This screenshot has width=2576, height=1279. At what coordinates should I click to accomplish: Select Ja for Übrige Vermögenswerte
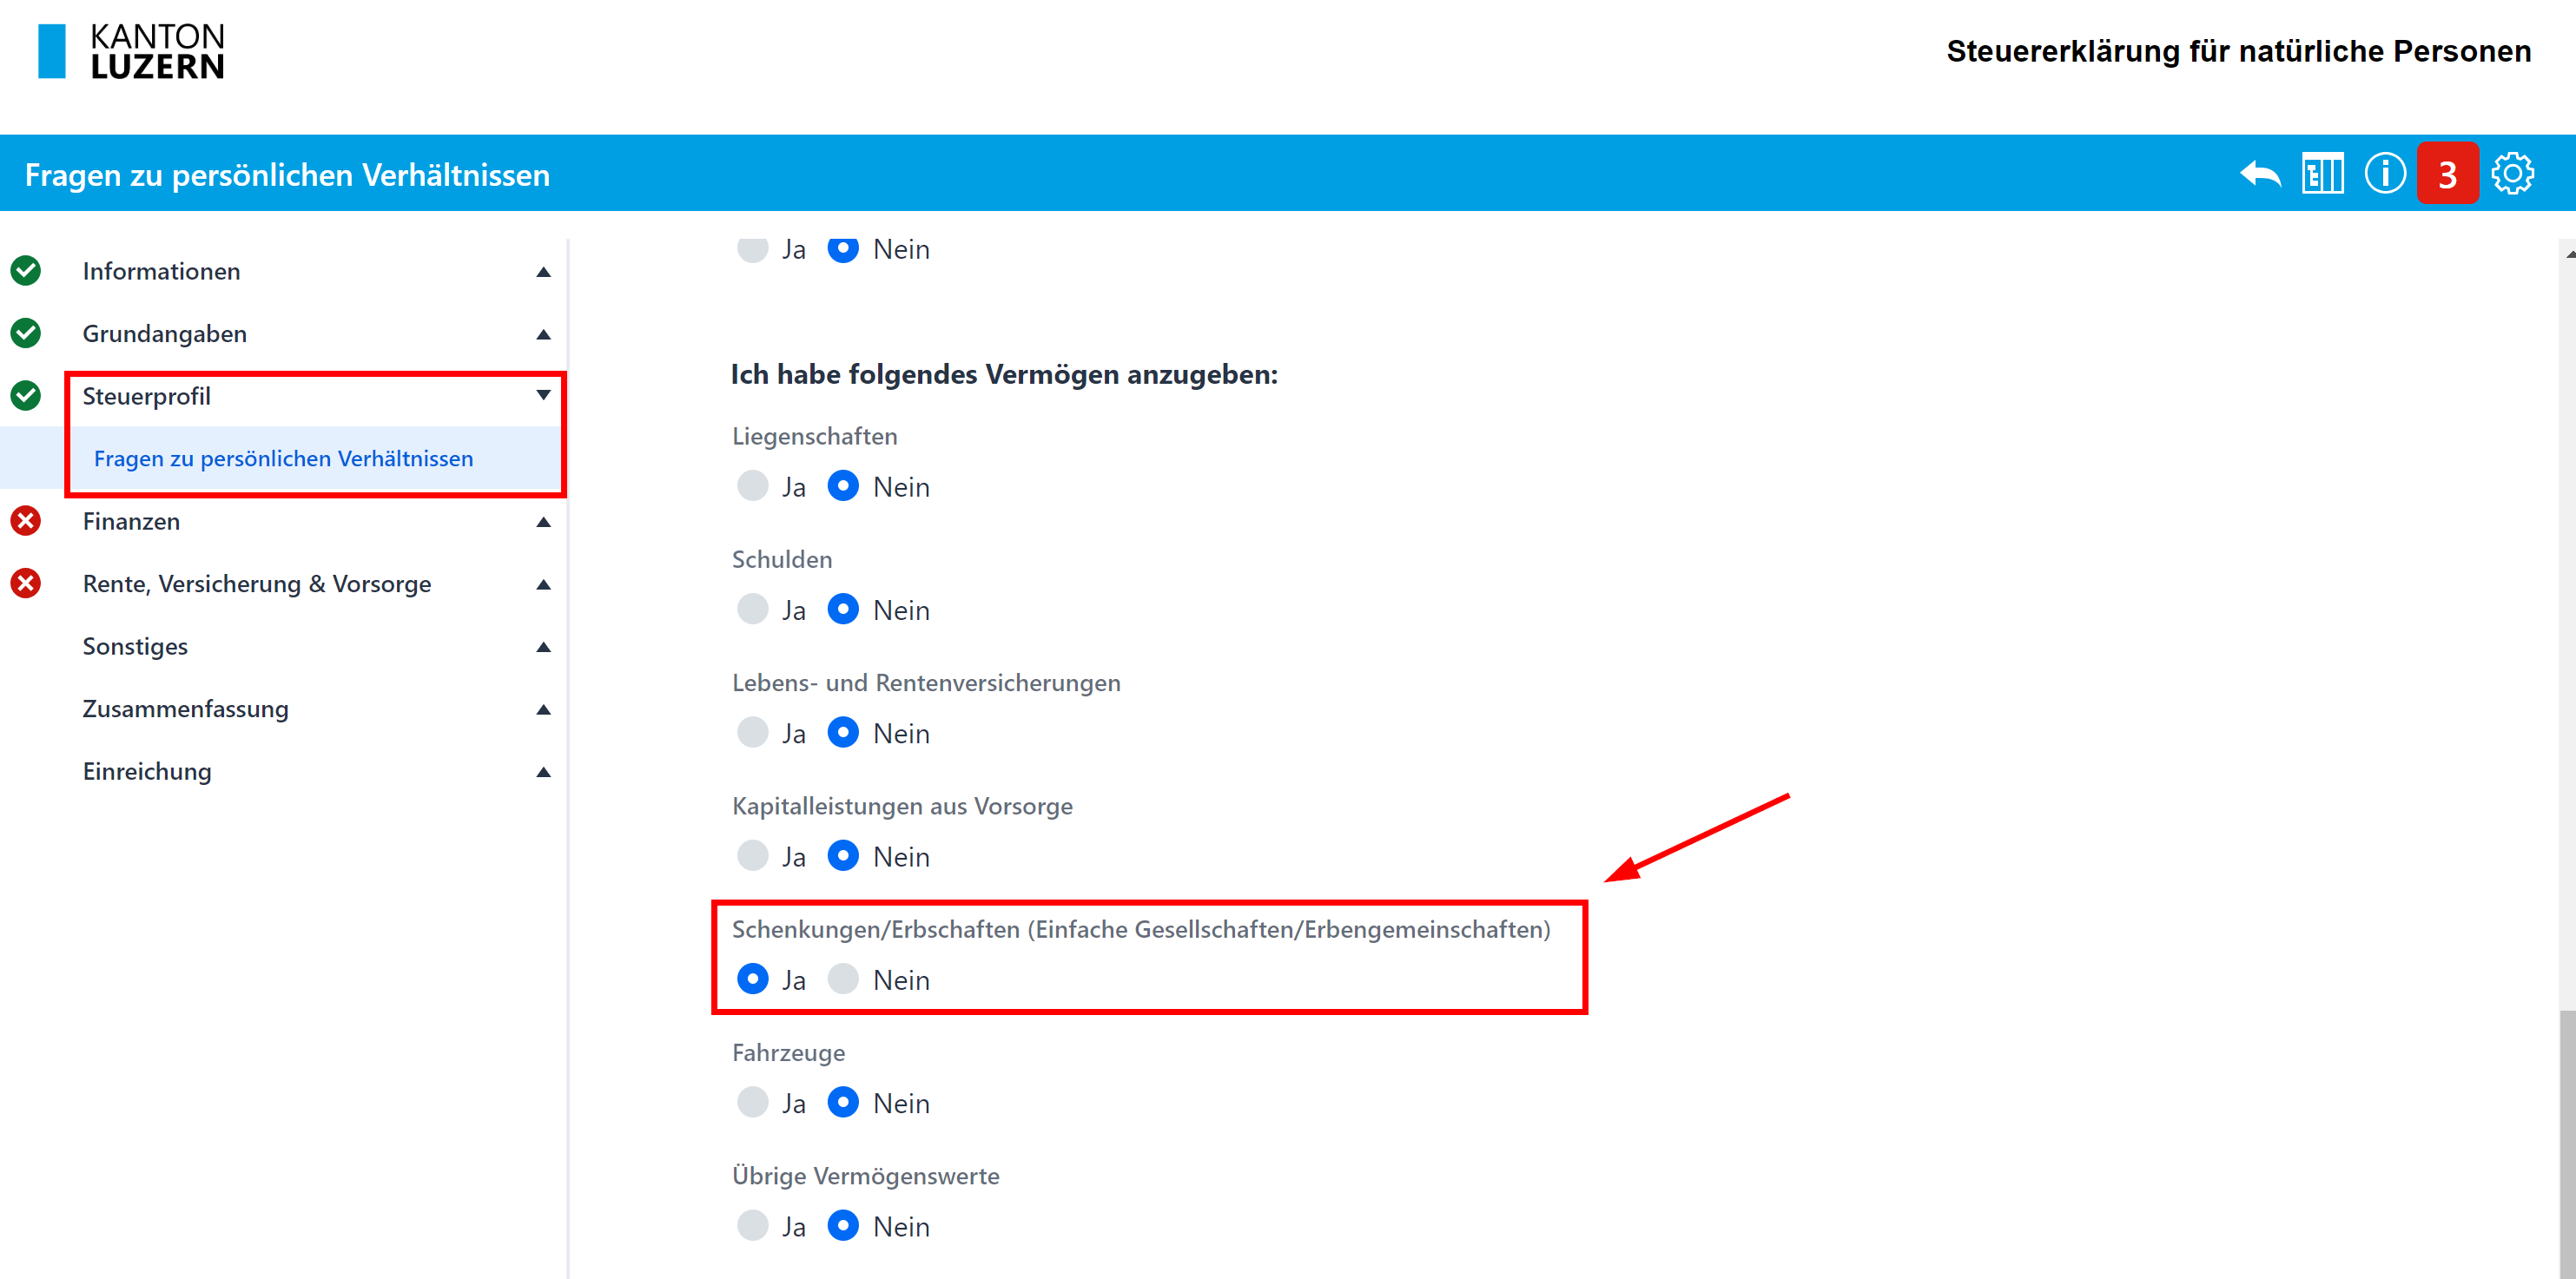753,1225
